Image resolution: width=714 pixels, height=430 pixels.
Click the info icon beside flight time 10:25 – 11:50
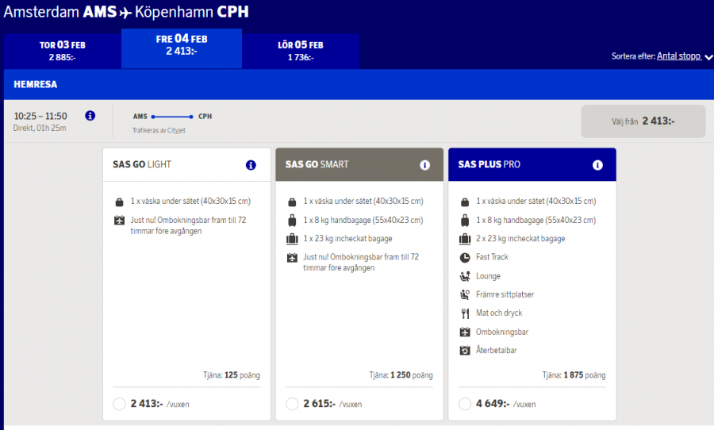click(90, 116)
